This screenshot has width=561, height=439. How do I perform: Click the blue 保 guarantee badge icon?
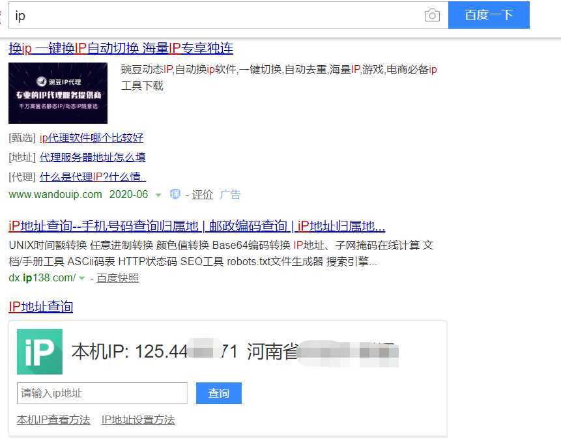(175, 194)
